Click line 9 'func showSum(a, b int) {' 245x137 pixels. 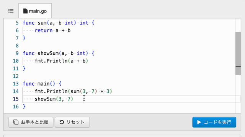(x=59, y=53)
